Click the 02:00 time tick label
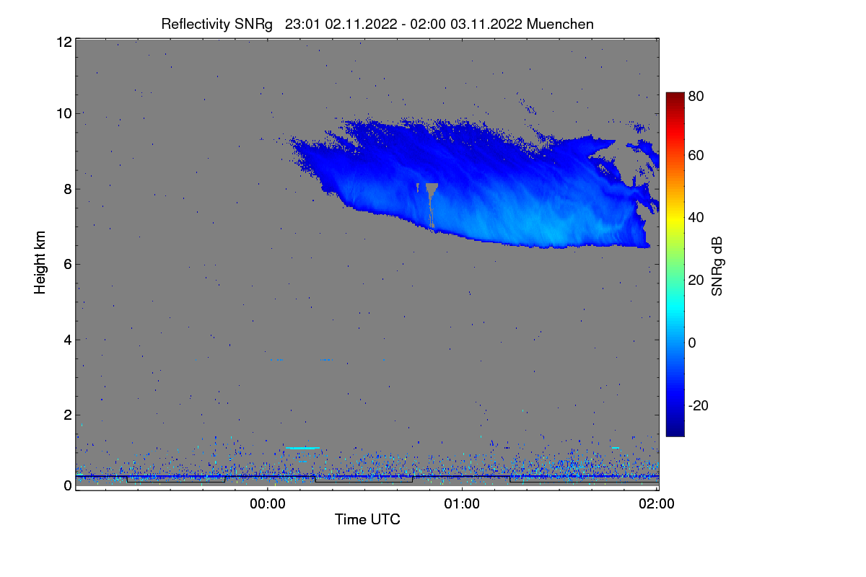Screen dimensions: 866x577 click(x=657, y=505)
